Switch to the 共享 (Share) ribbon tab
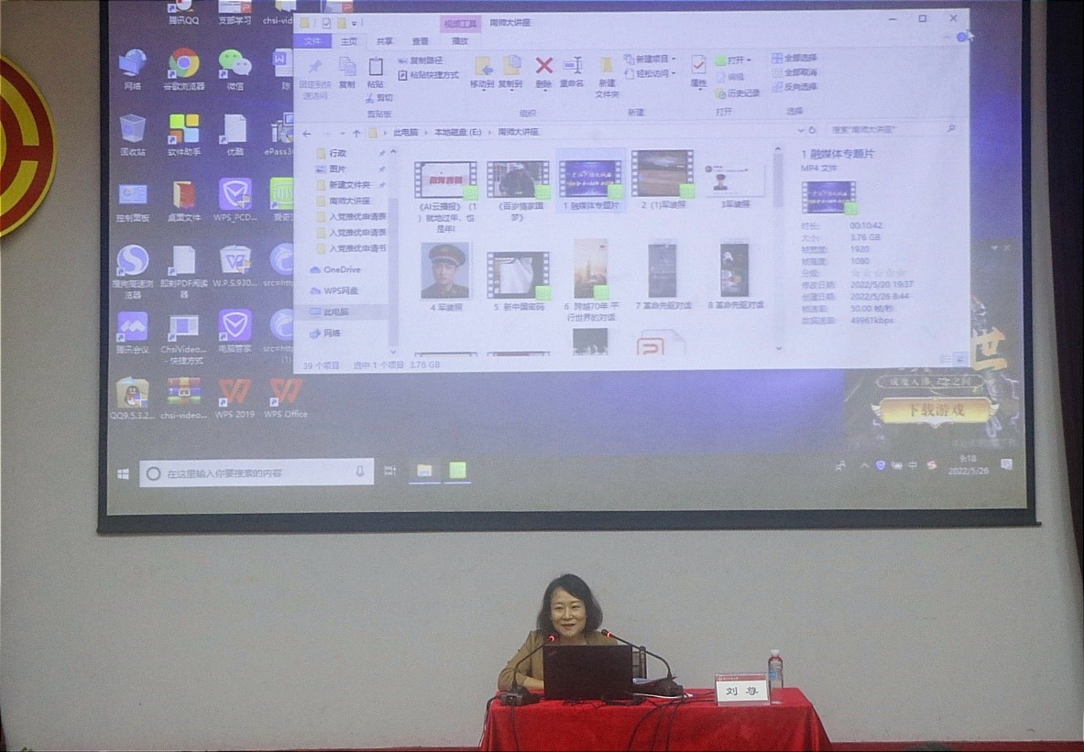1084x752 pixels. coord(384,41)
